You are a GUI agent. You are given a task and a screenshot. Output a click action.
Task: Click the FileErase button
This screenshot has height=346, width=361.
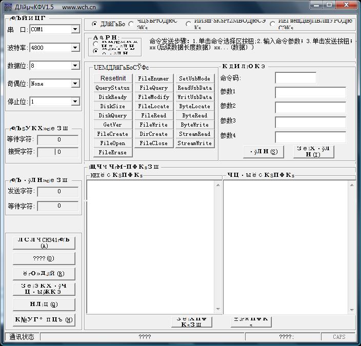click(x=113, y=152)
